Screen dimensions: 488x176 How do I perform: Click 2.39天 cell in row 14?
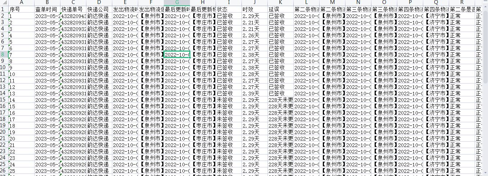255,93
